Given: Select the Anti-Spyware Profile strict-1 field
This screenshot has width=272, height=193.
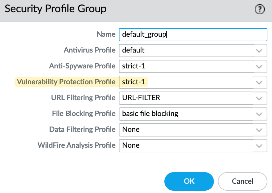Looking at the screenshot, I should [x=186, y=66].
